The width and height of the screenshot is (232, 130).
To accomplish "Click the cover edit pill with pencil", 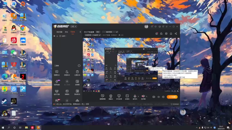I will click(x=110, y=32).
